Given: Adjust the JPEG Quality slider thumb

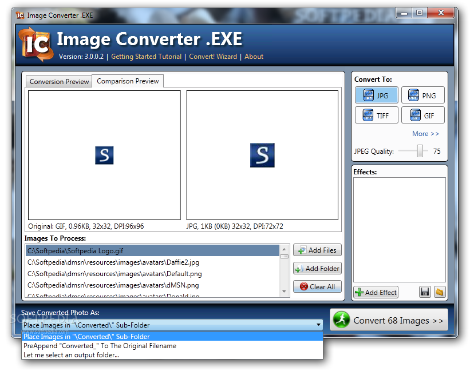Looking at the screenshot, I should [420, 151].
